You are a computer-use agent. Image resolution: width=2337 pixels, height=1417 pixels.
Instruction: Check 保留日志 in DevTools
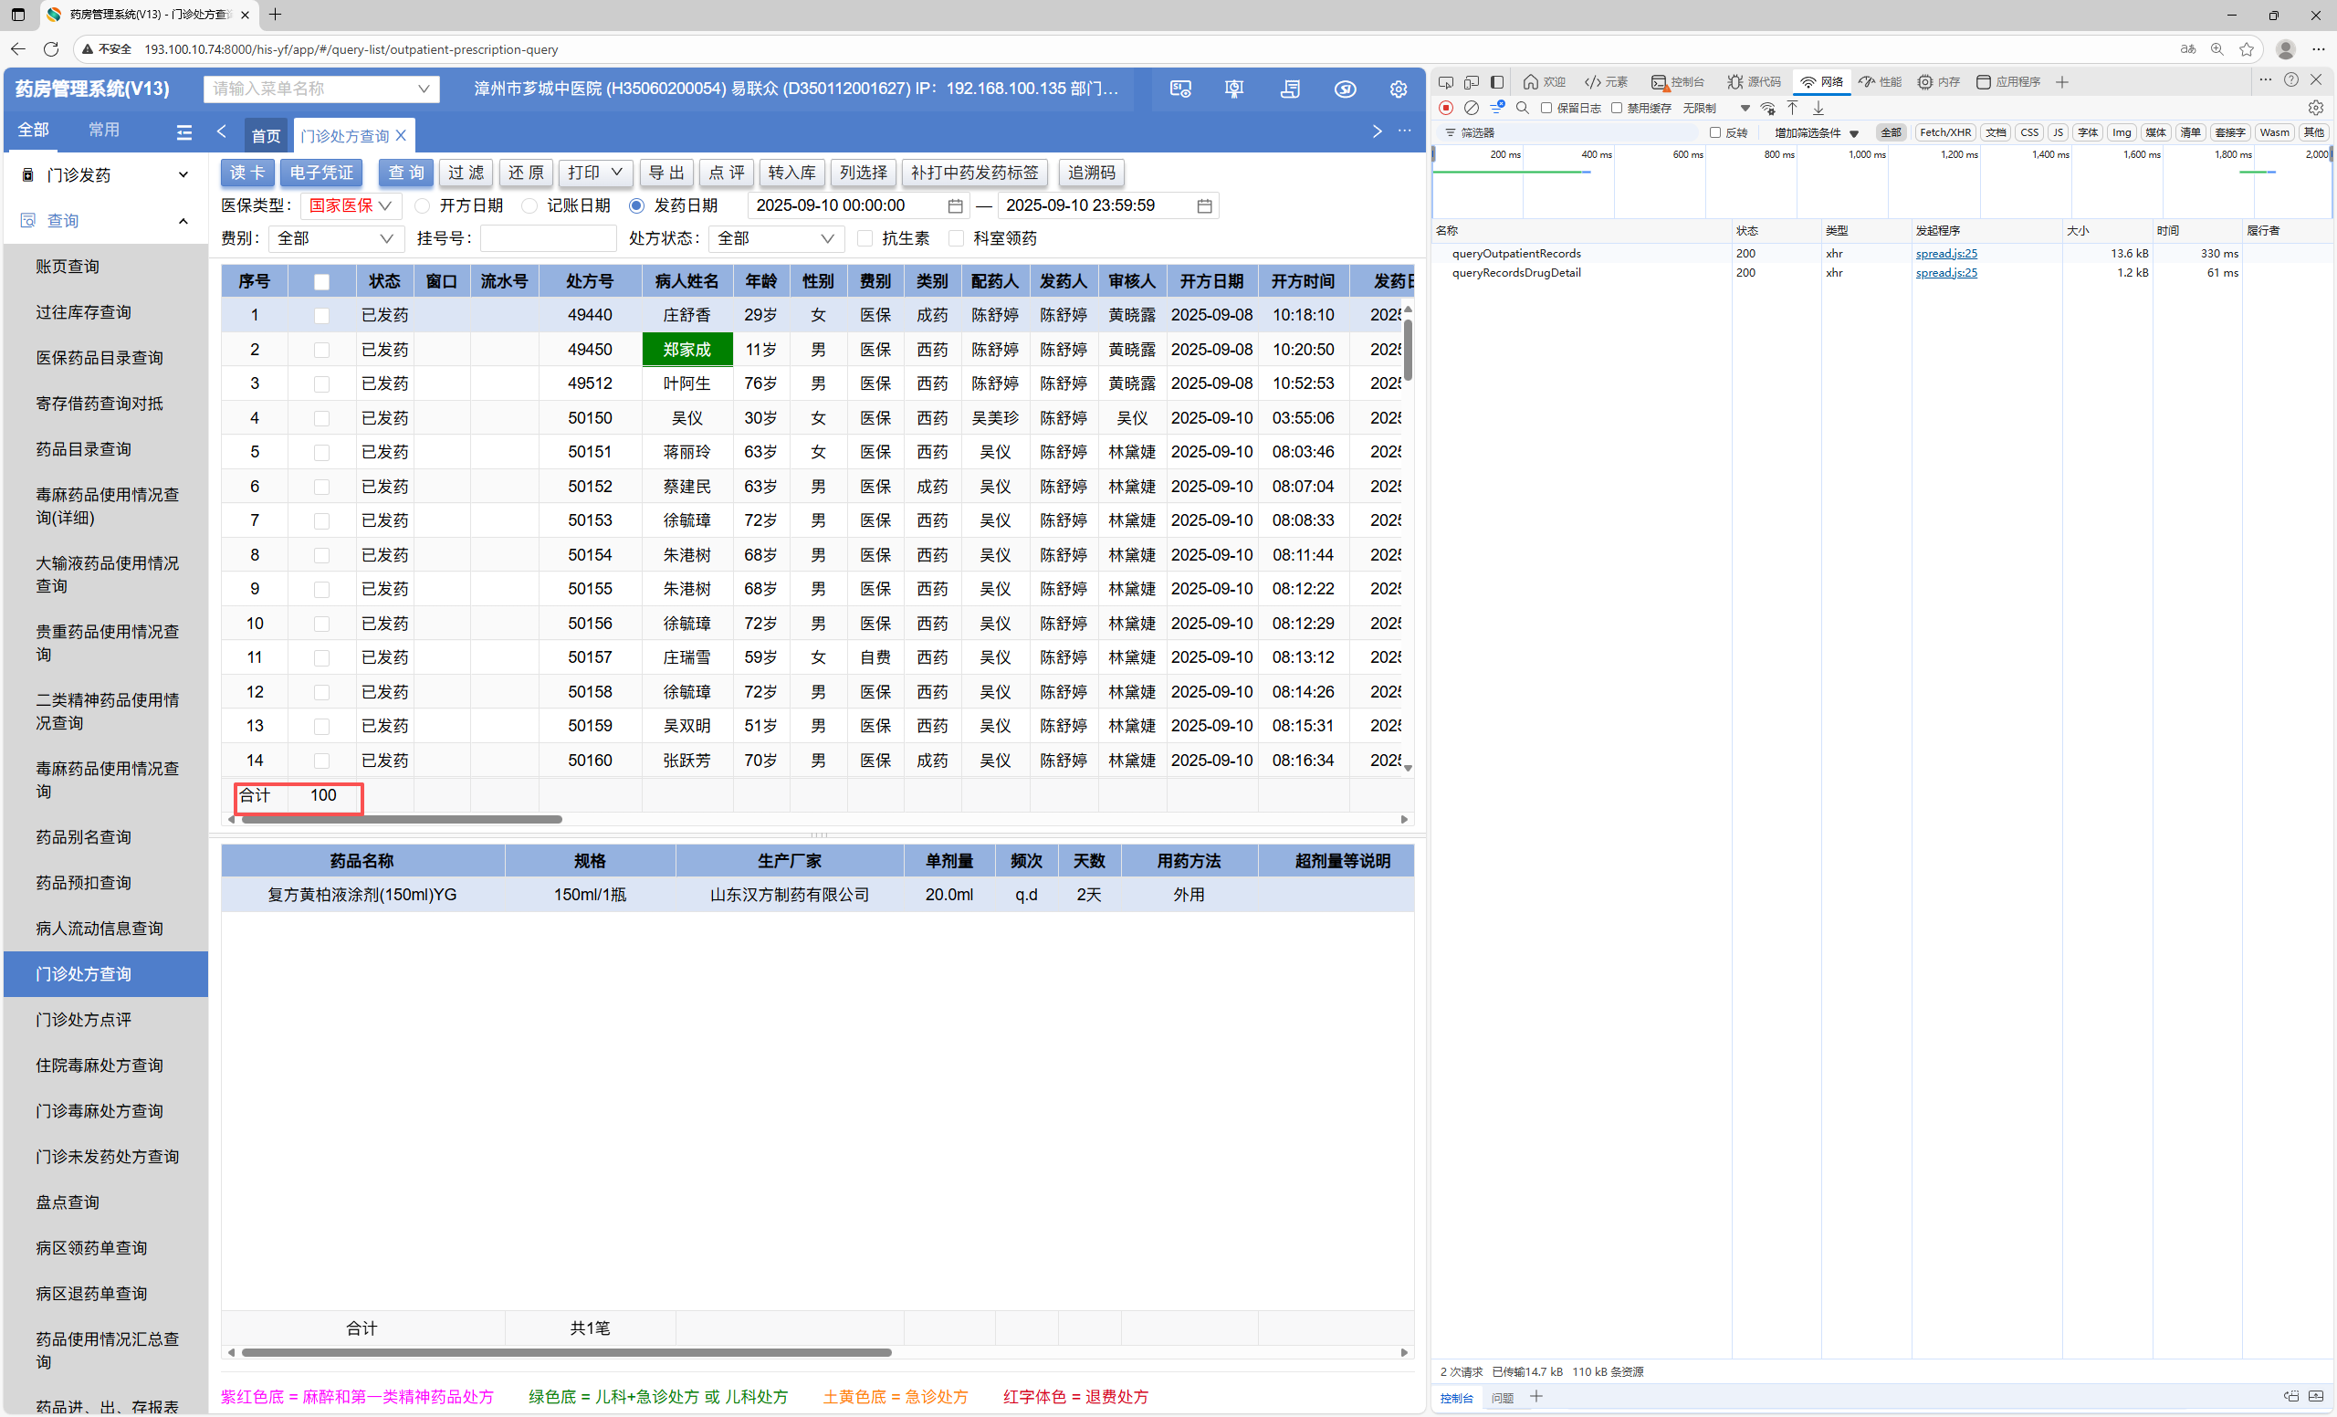(1546, 108)
